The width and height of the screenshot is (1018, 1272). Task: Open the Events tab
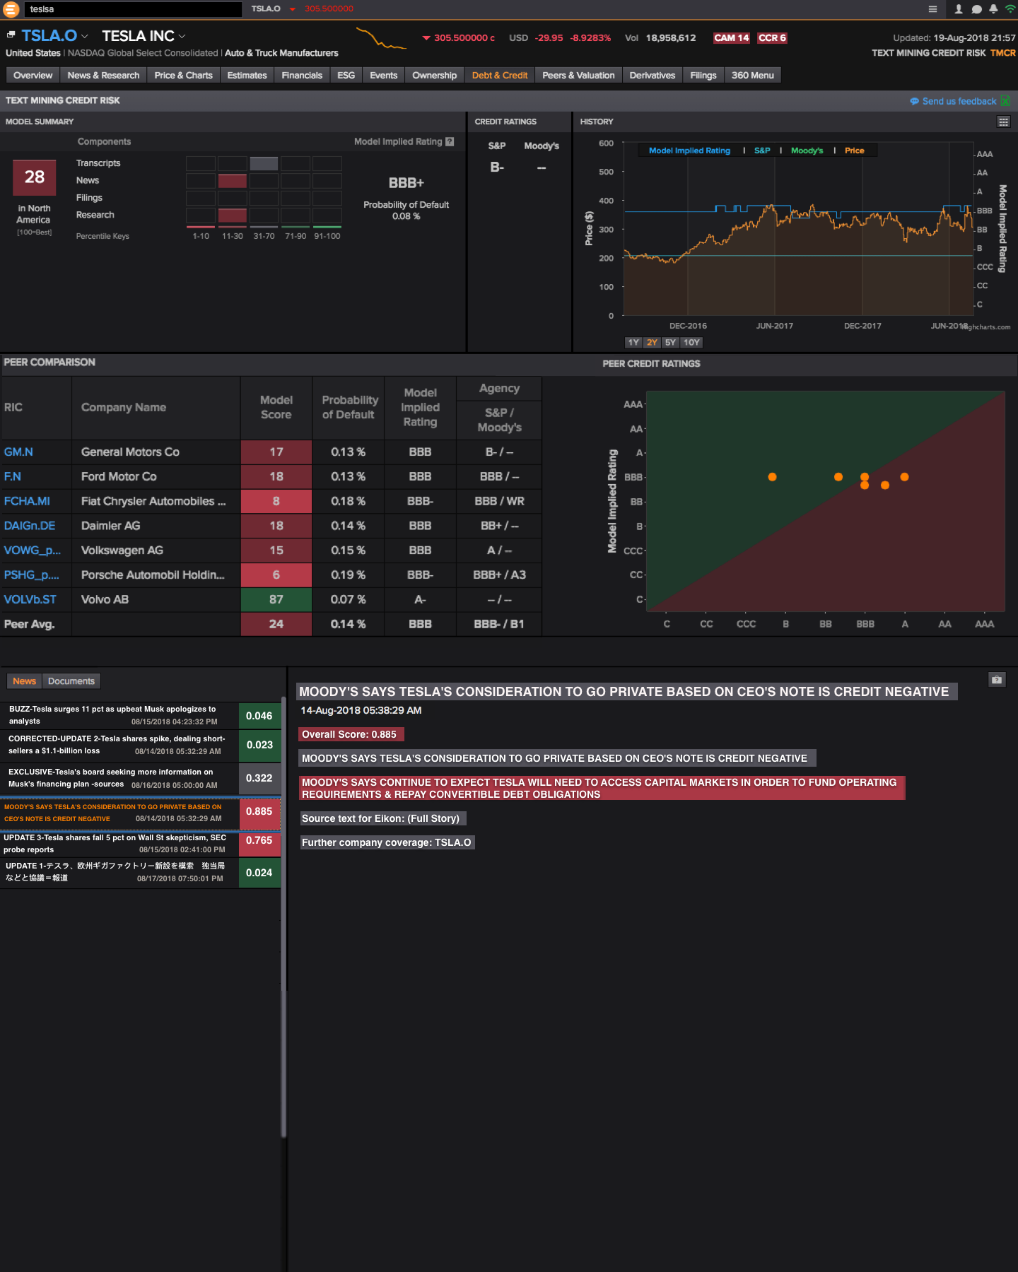point(383,76)
